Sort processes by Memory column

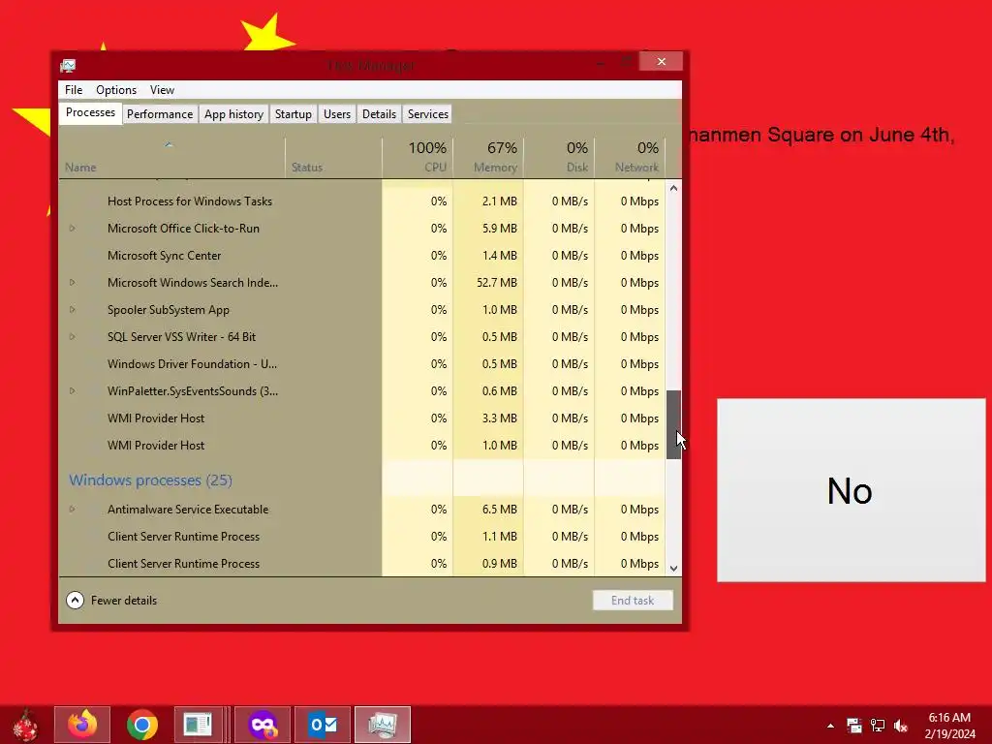click(x=488, y=158)
